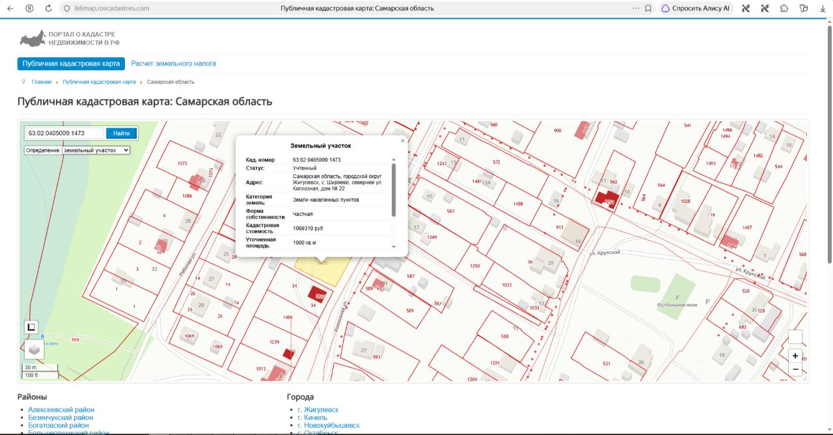
Task: Open Богатовский район link
Action: [x=59, y=425]
